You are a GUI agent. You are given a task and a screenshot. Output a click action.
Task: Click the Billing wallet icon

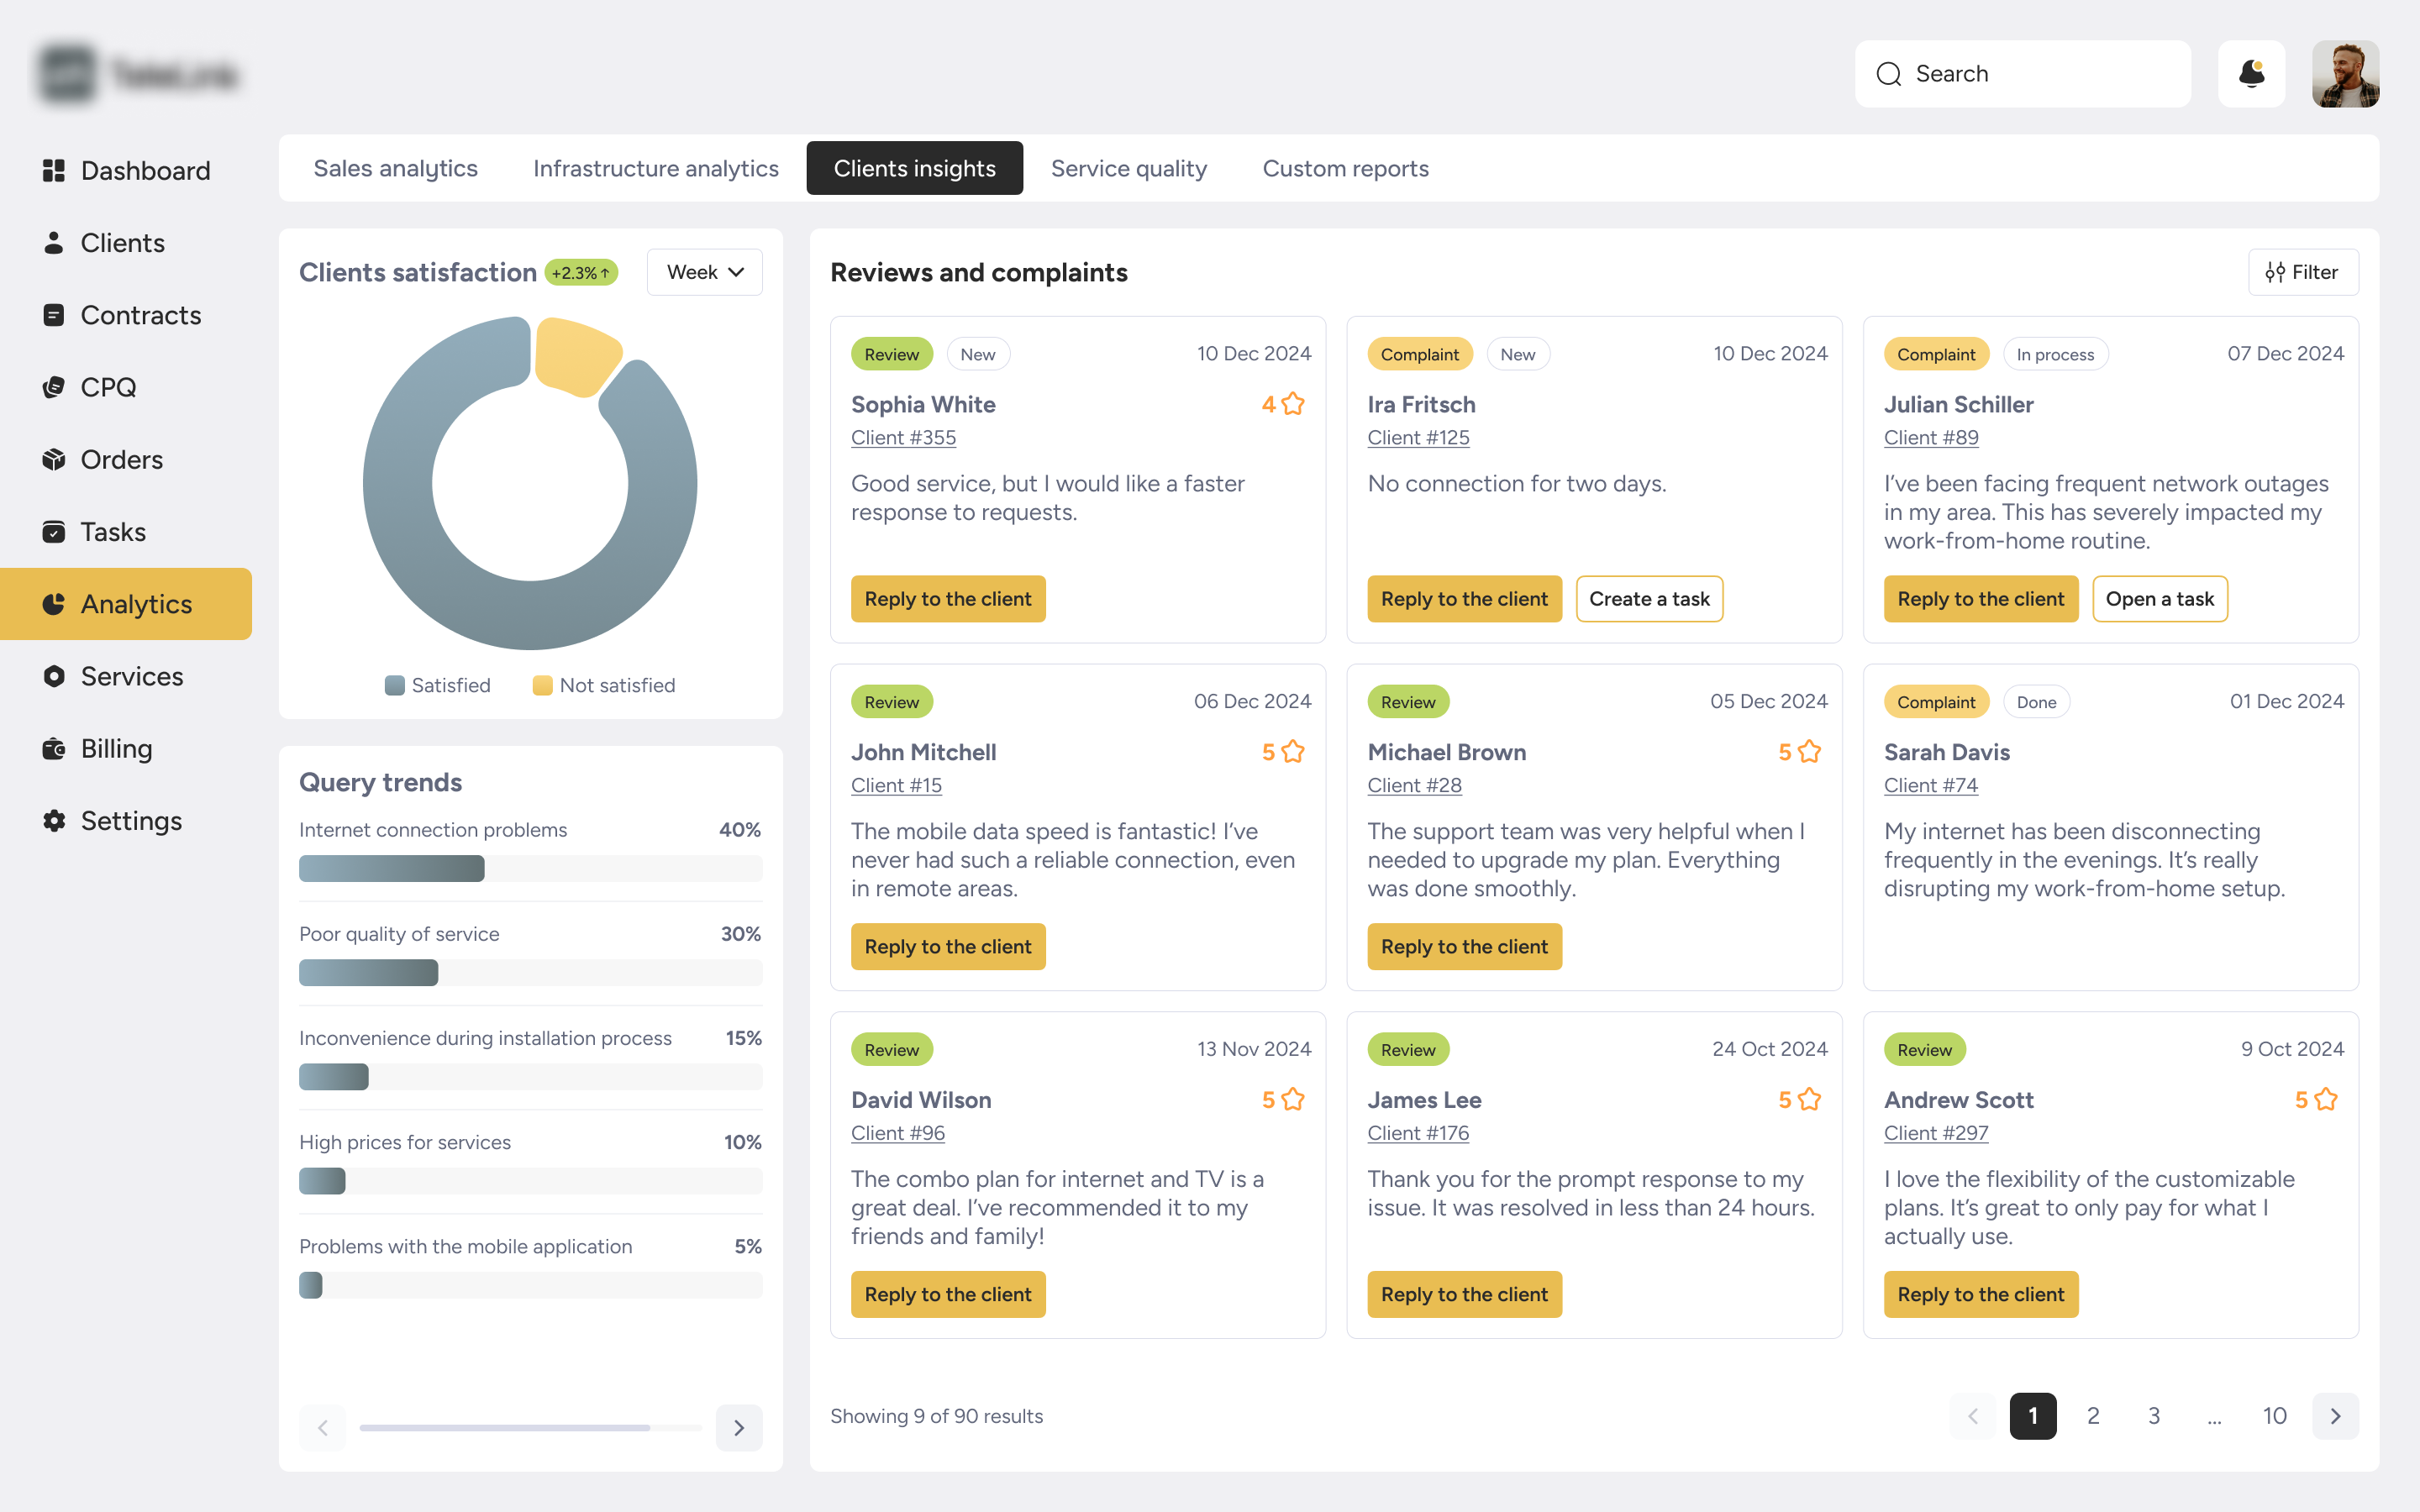coord(54,749)
